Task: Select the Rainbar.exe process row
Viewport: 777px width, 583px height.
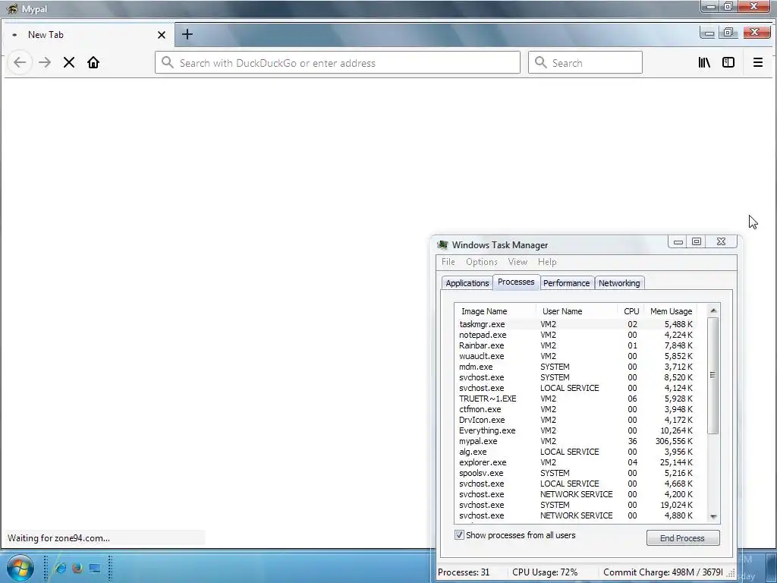Action: pos(576,345)
